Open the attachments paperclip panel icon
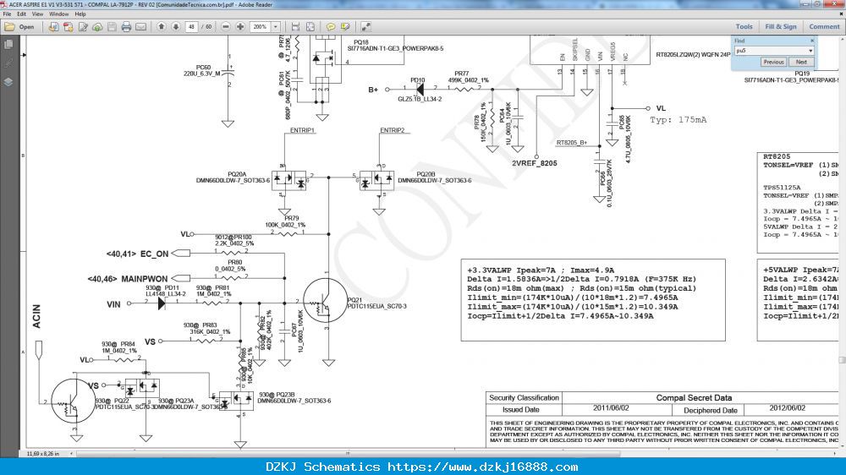 coord(8,63)
